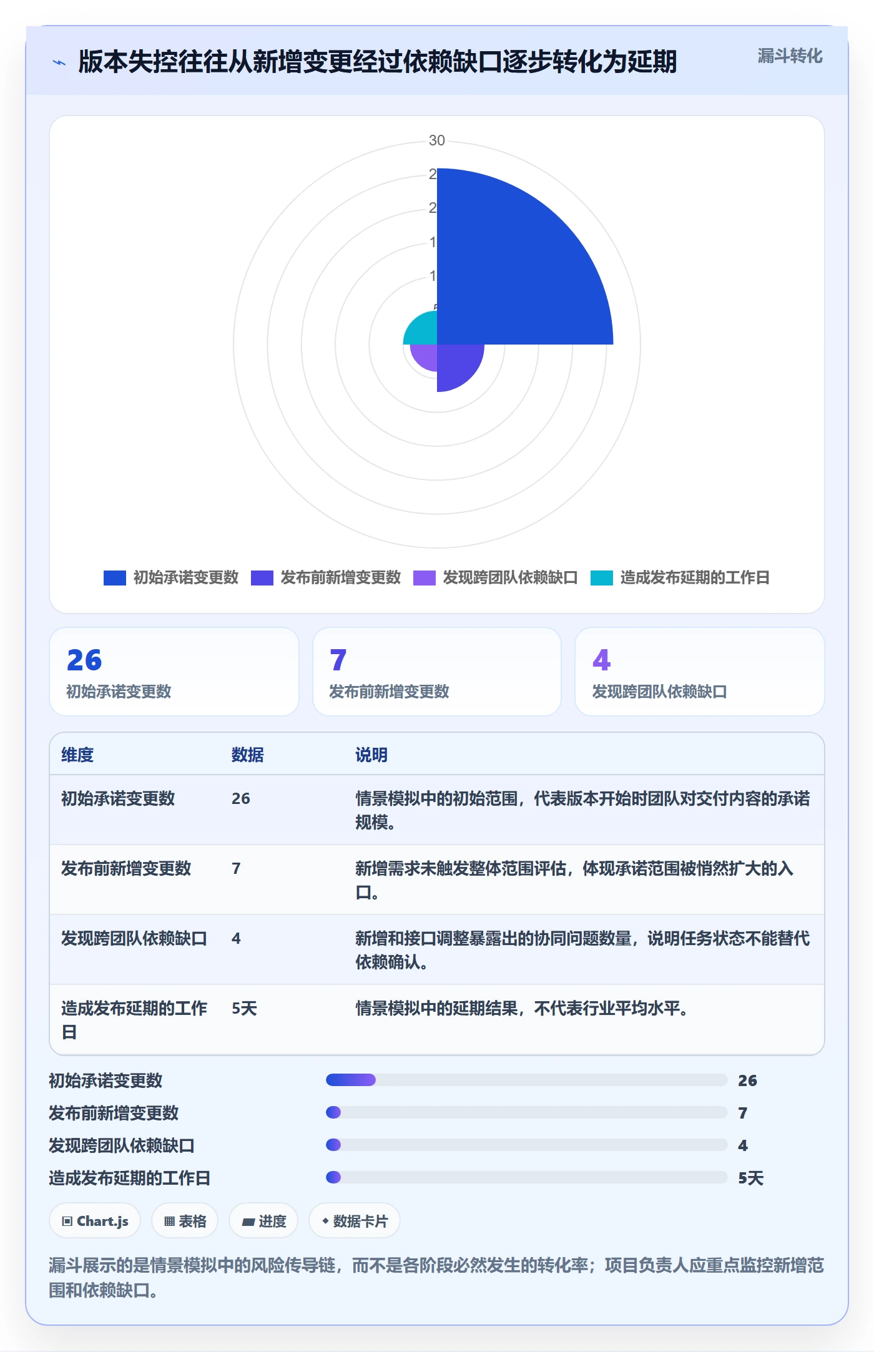
Task: Click the table value 5天
Action: click(244, 1009)
